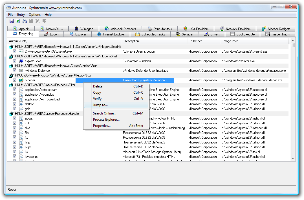Uncheck the ftp handler checkbox
This screenshot has width=304, height=200.
click(x=15, y=137)
